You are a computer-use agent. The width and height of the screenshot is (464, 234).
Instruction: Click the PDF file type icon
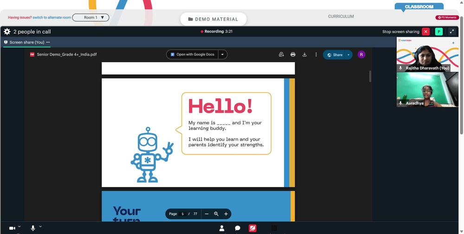[x=32, y=54]
